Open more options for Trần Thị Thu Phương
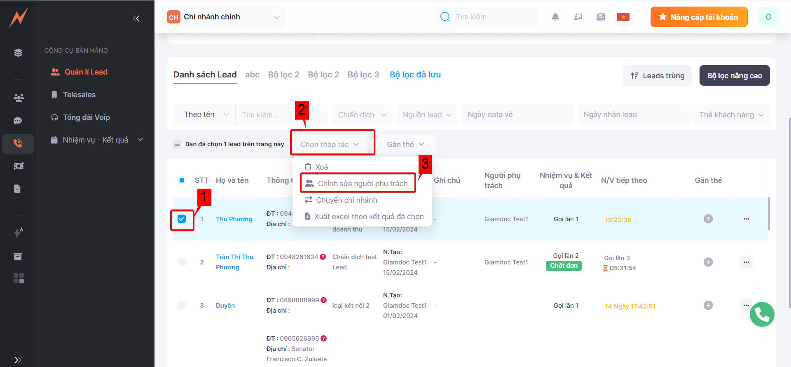791x367 pixels. (x=746, y=262)
